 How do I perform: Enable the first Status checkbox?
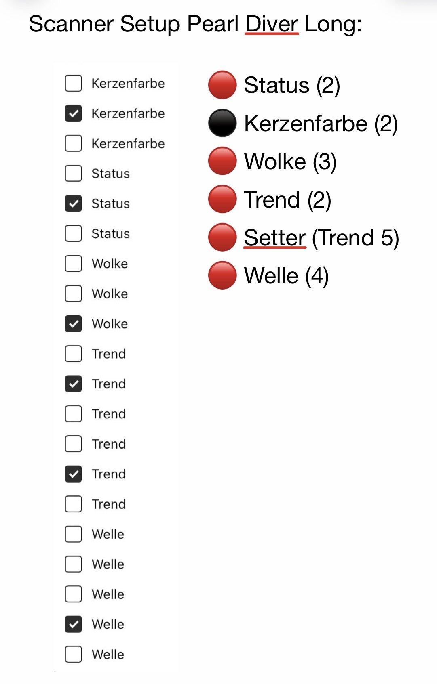[73, 174]
